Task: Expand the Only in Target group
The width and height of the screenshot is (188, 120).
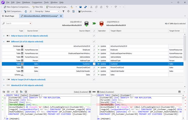Action: click(4, 79)
